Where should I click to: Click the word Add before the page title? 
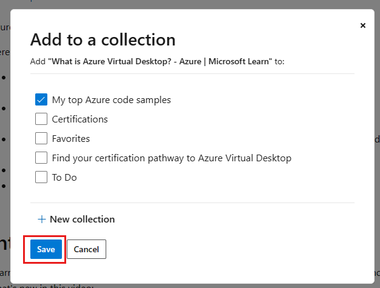[x=37, y=61]
